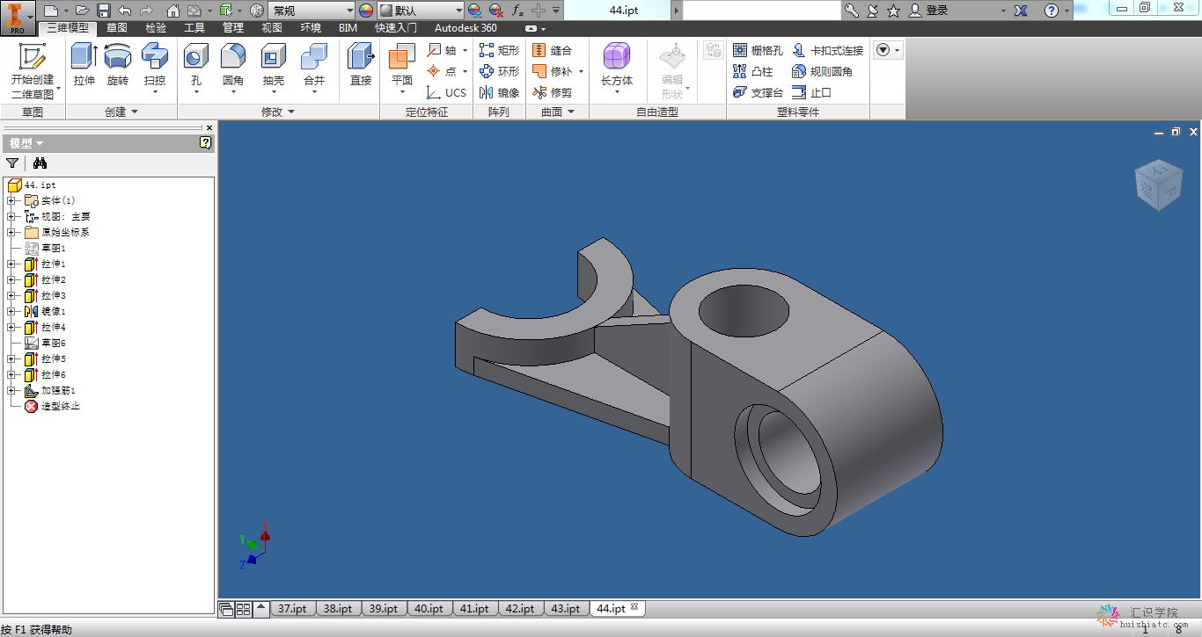Select the Stitch (缝合) surface tool
This screenshot has width=1202, height=637.
click(552, 50)
